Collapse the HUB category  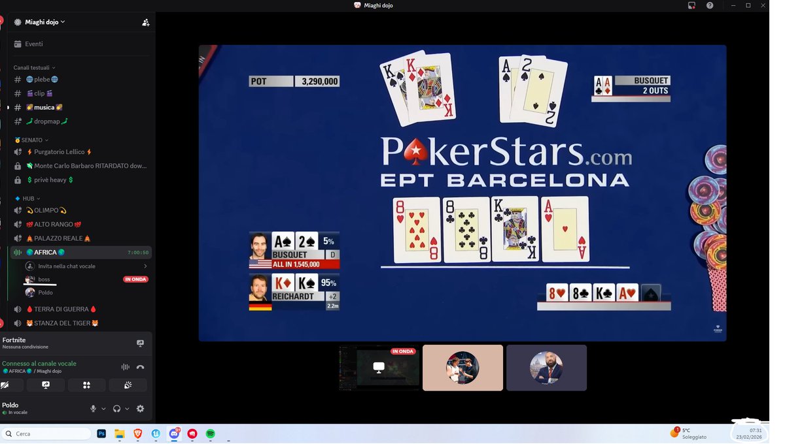27,198
